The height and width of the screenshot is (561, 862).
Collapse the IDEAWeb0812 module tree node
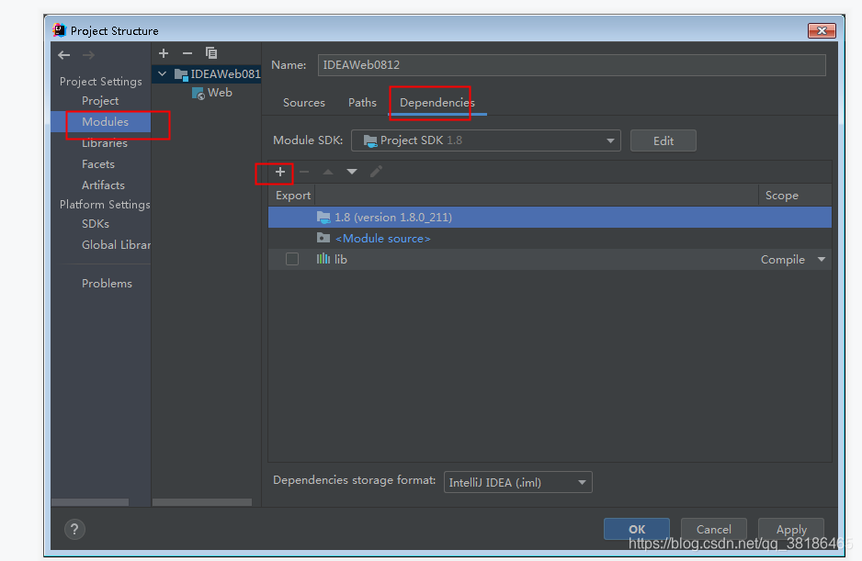pyautogui.click(x=162, y=73)
